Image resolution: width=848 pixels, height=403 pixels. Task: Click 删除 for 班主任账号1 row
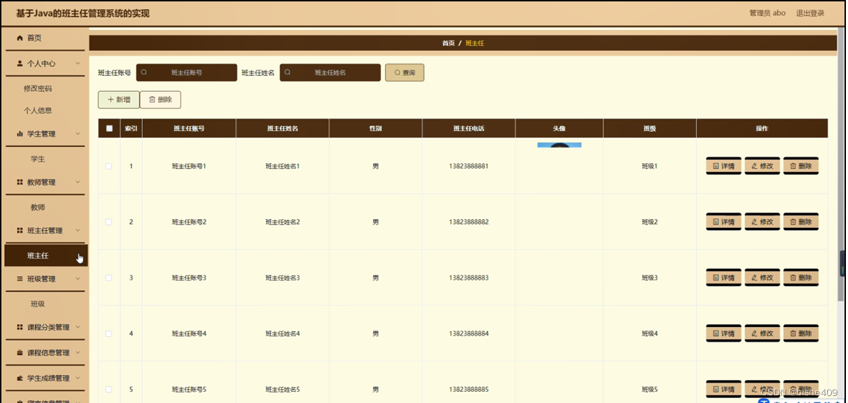point(801,166)
